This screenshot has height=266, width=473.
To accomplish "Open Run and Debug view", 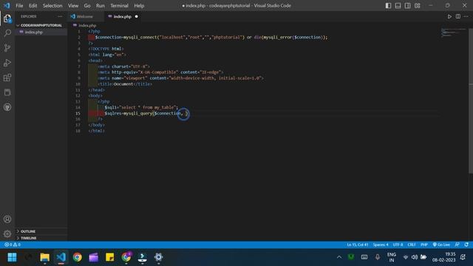I will click(x=7, y=63).
